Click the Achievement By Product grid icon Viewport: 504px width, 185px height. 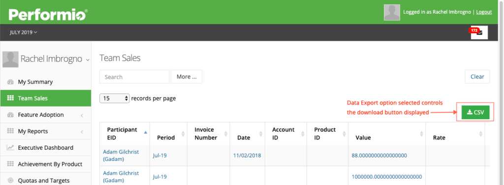pyautogui.click(x=10, y=164)
